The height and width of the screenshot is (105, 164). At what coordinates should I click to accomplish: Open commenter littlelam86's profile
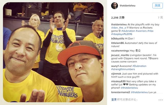[x=117, y=43]
